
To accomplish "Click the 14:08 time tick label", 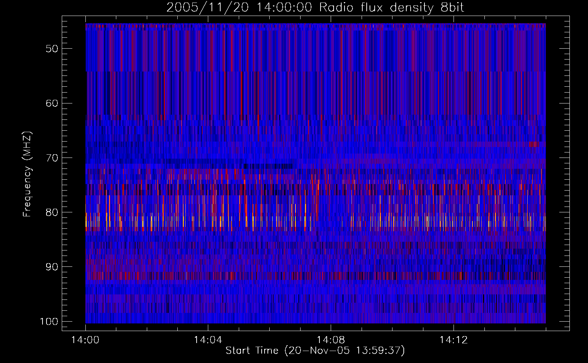I will coord(331,340).
